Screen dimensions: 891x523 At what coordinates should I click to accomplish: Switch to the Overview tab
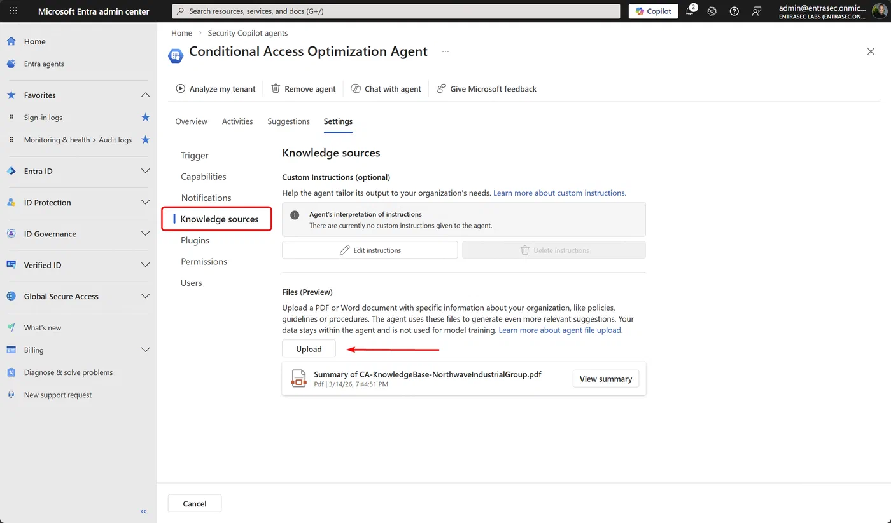pyautogui.click(x=192, y=121)
